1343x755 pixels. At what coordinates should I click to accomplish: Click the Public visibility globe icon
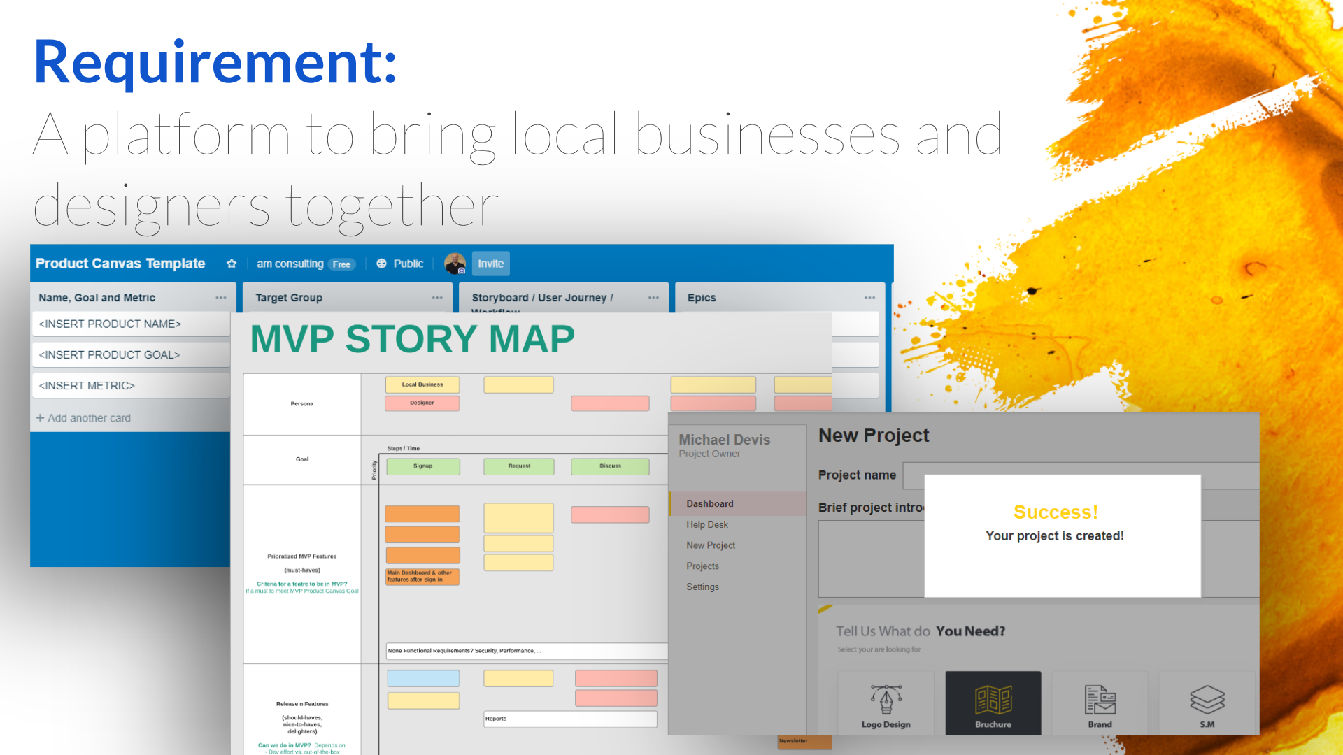[x=381, y=264]
